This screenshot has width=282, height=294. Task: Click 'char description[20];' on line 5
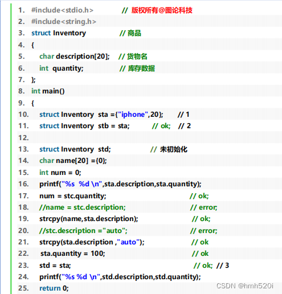[75, 56]
